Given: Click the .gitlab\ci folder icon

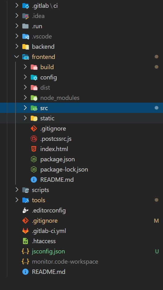Looking at the screenshot, I should pyautogui.click(x=25, y=6).
